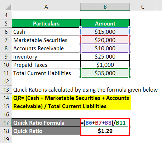Screen dimensions: 162x143
Task: Click the 'Receivable) / Total Current Liabilities' line
Action: tap(60, 106)
